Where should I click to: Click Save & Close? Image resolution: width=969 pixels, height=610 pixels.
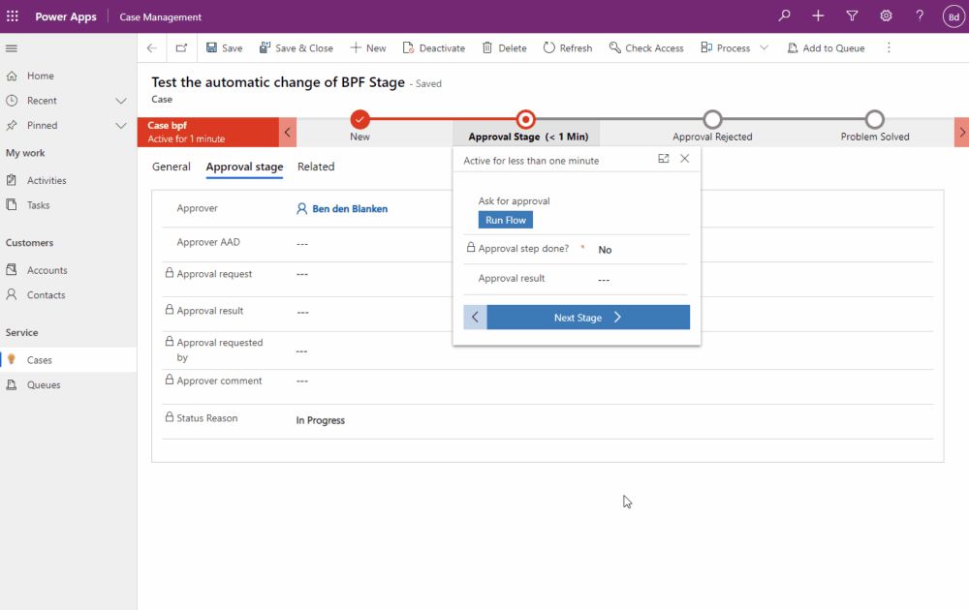296,48
